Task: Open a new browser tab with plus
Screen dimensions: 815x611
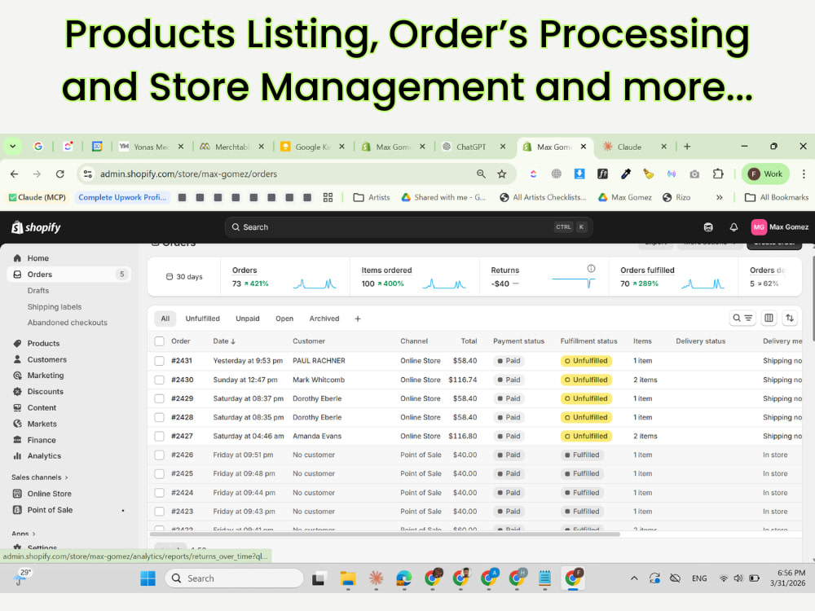Action: pyautogui.click(x=686, y=147)
